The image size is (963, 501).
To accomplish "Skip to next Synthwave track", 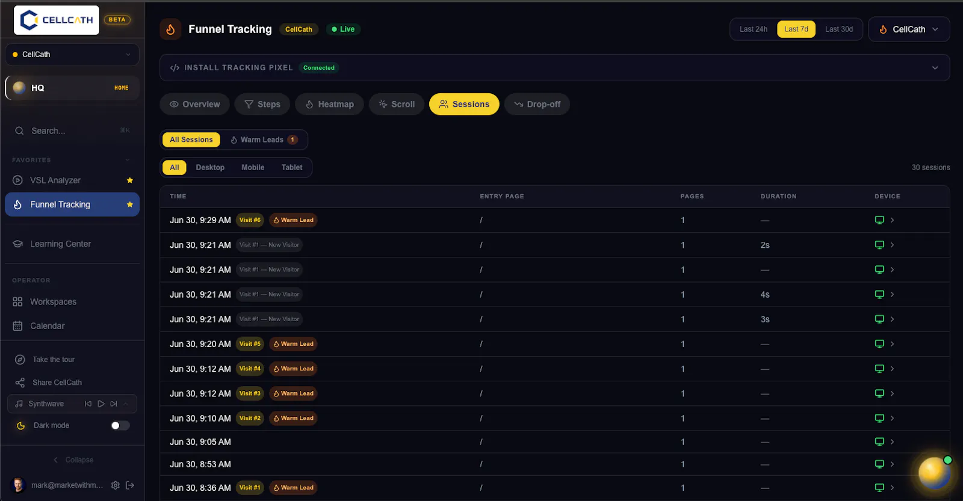I will point(114,404).
